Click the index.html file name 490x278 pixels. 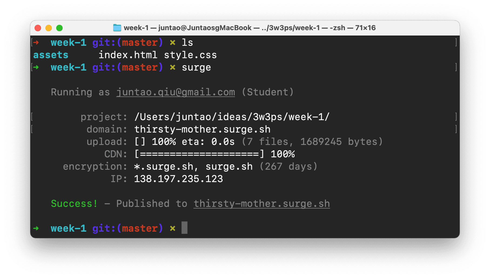click(x=128, y=55)
